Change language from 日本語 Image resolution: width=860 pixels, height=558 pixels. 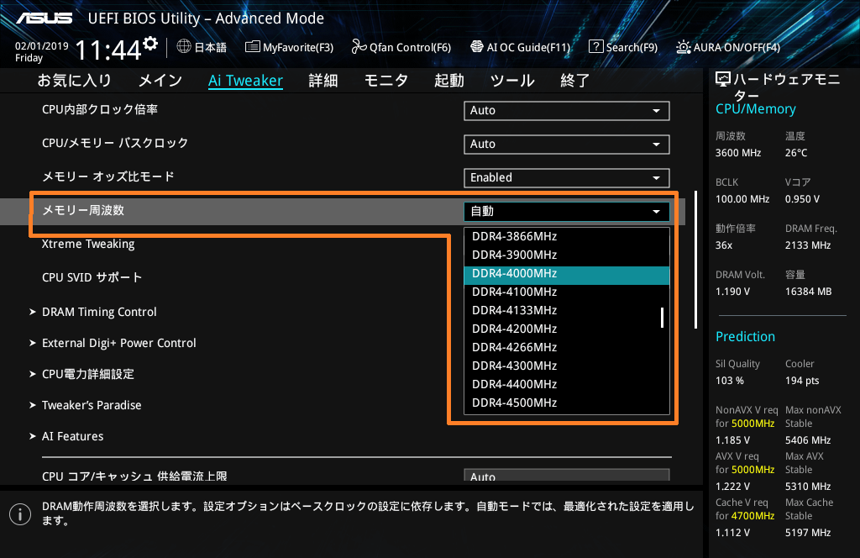[x=211, y=47]
